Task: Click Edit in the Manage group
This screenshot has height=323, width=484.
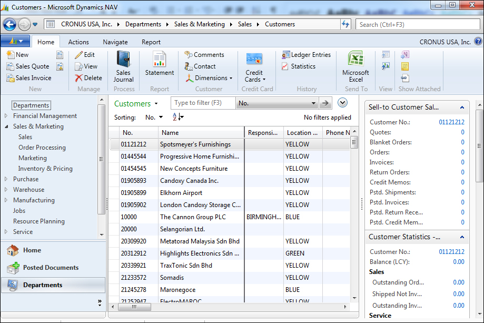Action: click(85, 55)
